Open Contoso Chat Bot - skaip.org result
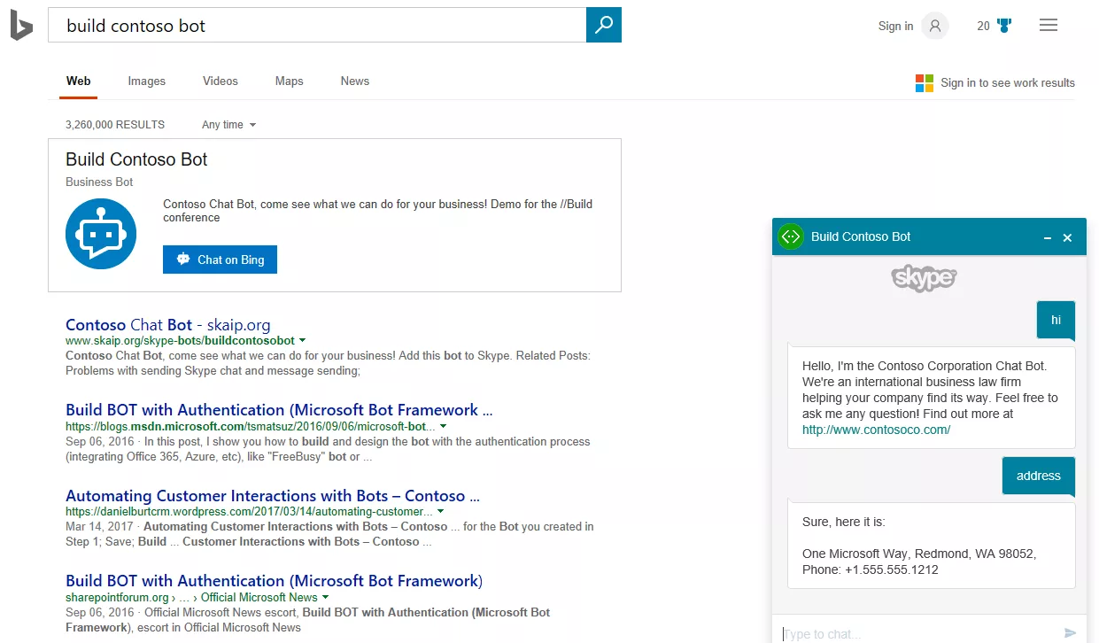Image resolution: width=1099 pixels, height=643 pixels. (x=168, y=325)
